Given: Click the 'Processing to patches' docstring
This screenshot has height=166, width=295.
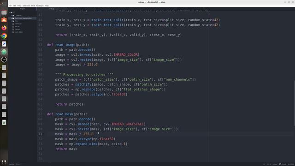Looking at the screenshot, I should (84, 75).
